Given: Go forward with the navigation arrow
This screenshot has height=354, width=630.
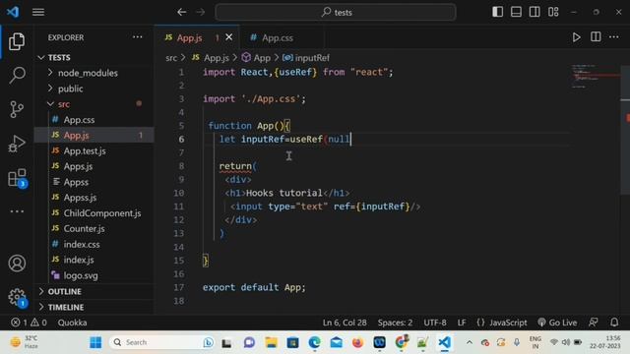Looking at the screenshot, I should click(x=200, y=12).
